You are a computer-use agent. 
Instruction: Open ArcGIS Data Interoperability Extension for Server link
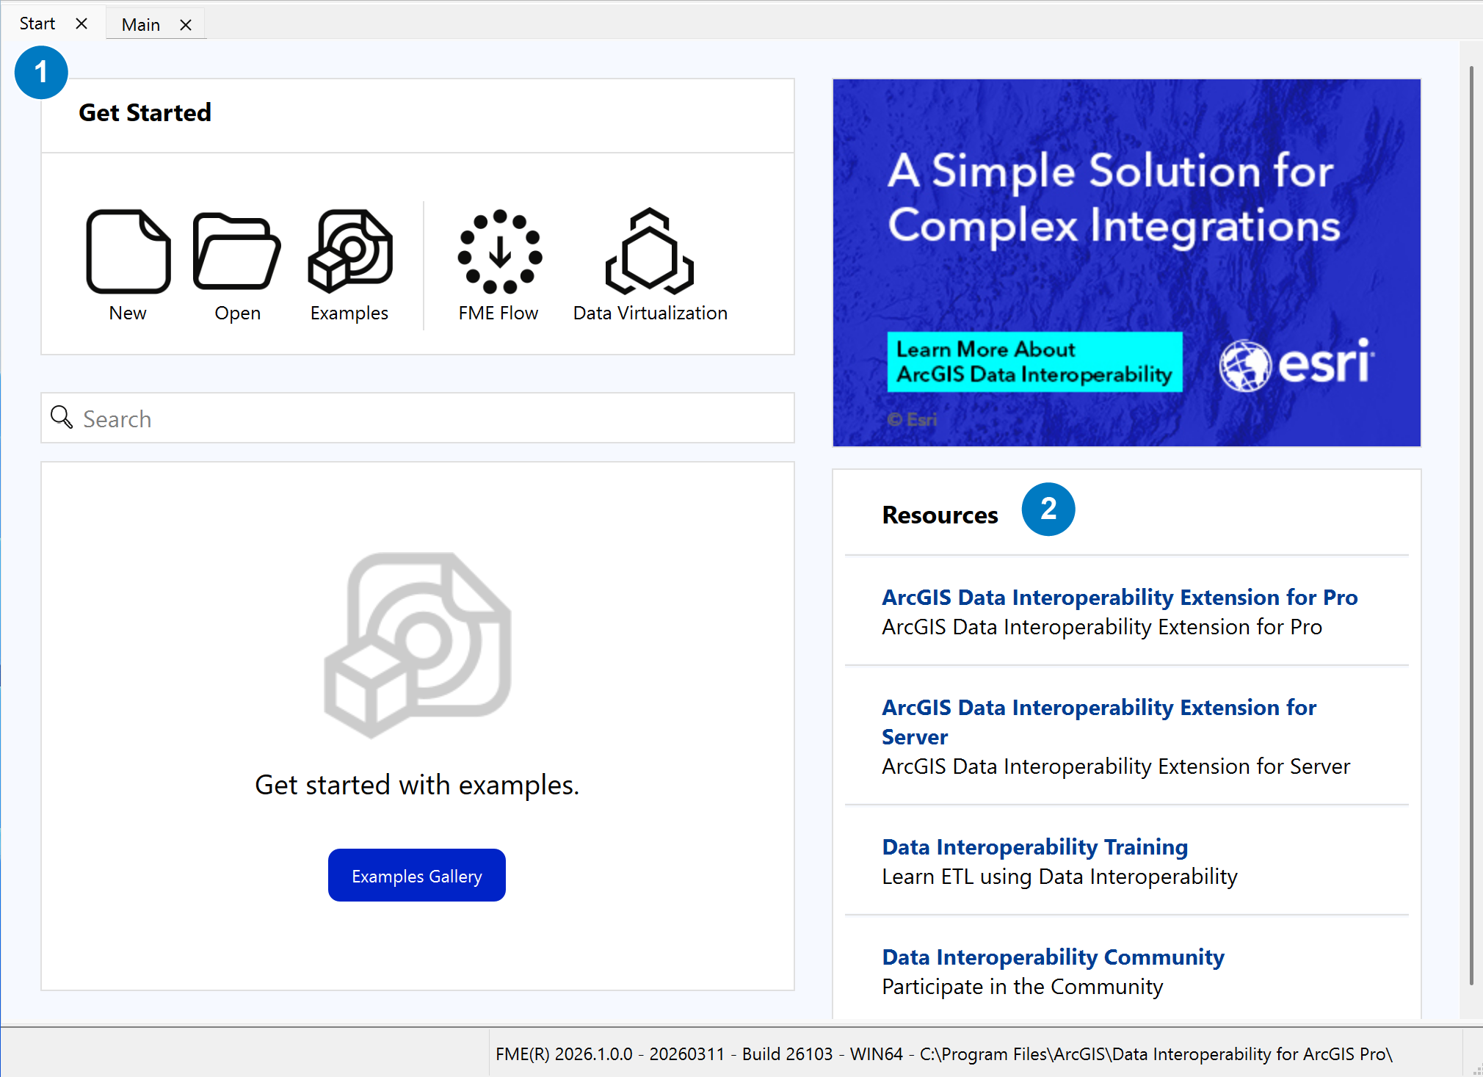1099,722
